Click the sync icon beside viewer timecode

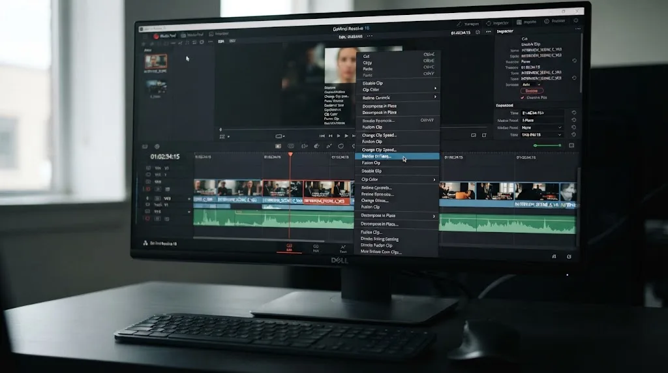pyautogui.click(x=478, y=33)
